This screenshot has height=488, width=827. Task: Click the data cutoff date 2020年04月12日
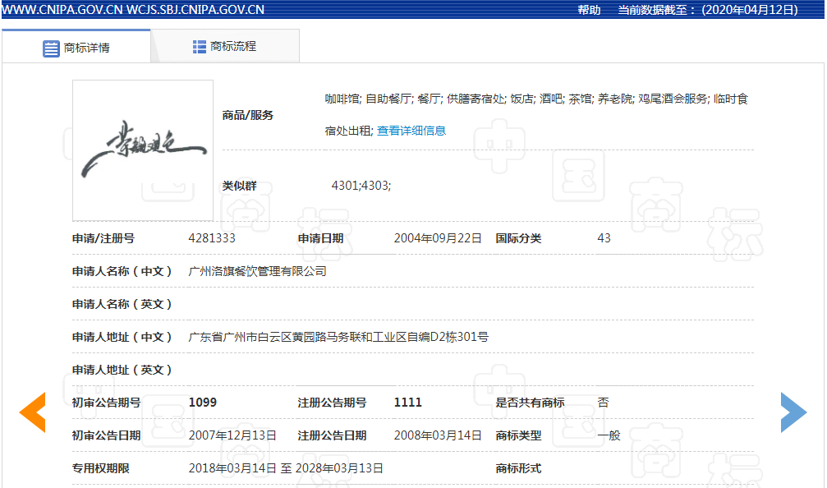point(750,10)
